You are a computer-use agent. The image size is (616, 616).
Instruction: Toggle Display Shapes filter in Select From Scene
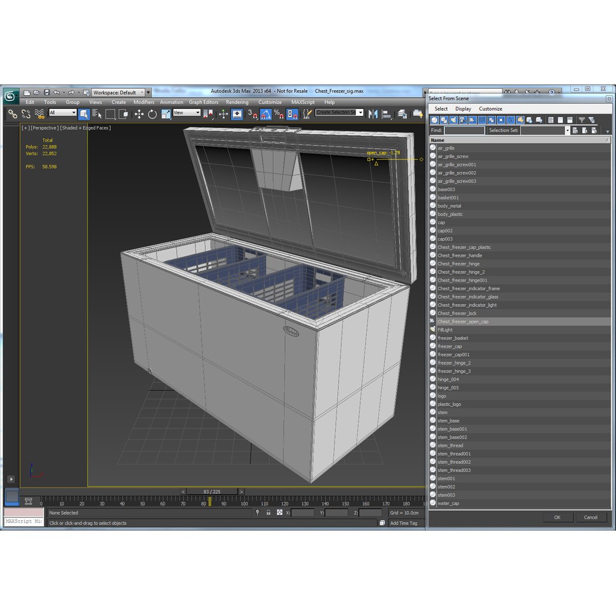(444, 120)
